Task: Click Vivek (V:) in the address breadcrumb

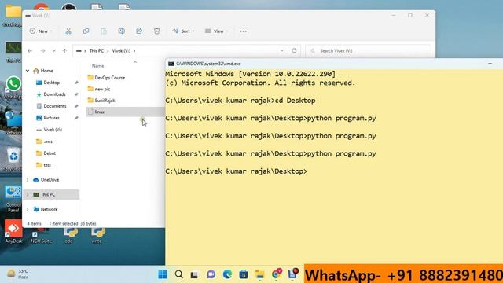Action: pos(121,50)
